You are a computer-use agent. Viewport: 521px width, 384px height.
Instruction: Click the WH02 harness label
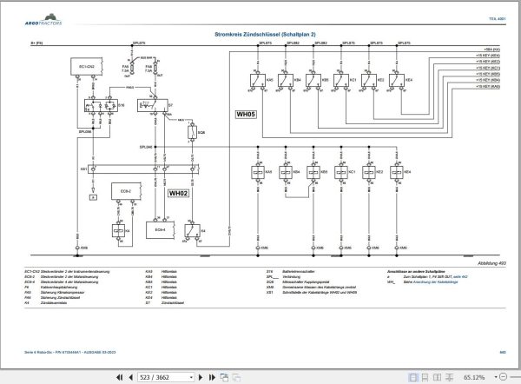tap(178, 193)
